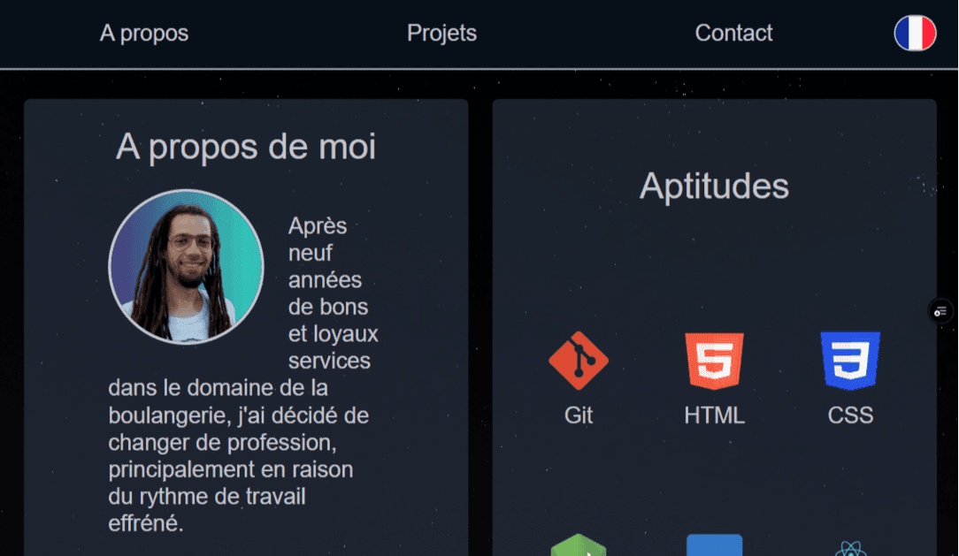Open the floating list icon at right edge
959x556 pixels.
pyautogui.click(x=940, y=311)
